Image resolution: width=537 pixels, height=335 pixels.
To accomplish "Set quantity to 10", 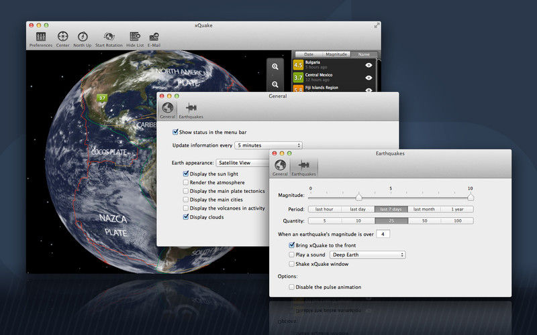I will pos(358,221).
